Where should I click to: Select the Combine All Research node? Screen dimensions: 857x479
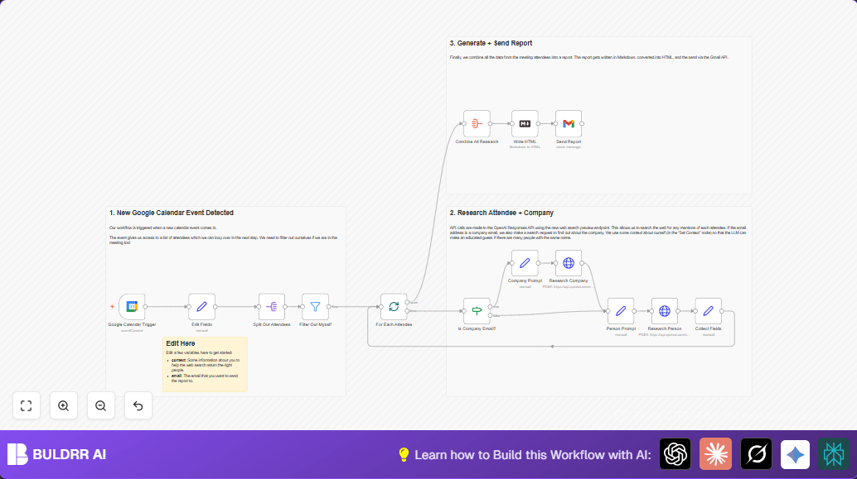[x=477, y=124]
